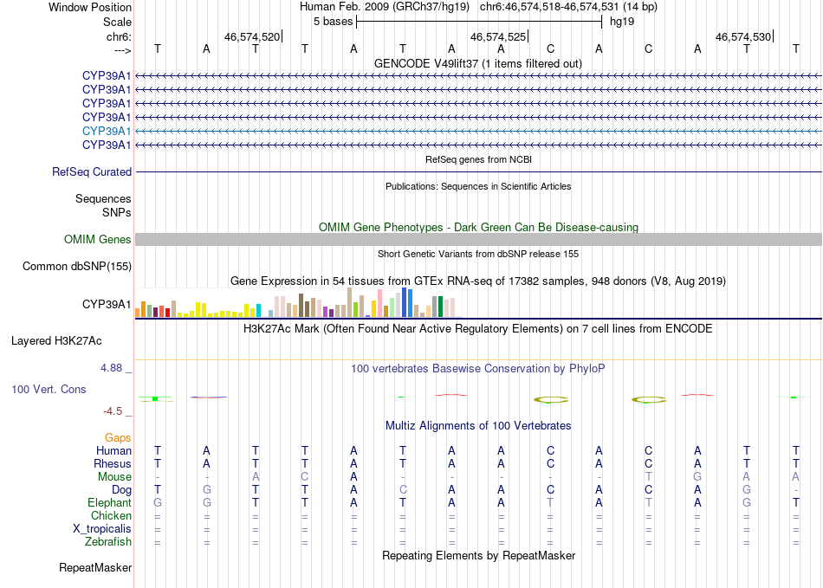Open the Common dbSNP(155) track label

tap(77, 267)
